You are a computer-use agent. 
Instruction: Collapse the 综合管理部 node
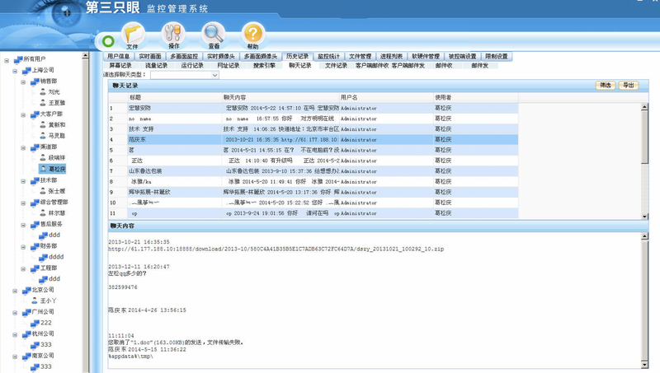coord(24,203)
